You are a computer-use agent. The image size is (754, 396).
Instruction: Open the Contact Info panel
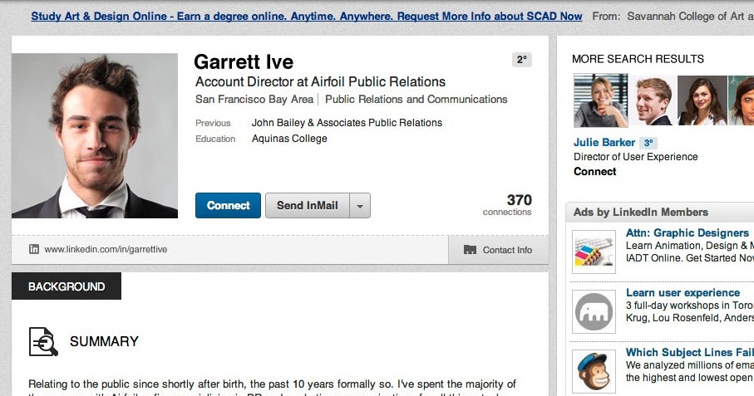(x=498, y=250)
